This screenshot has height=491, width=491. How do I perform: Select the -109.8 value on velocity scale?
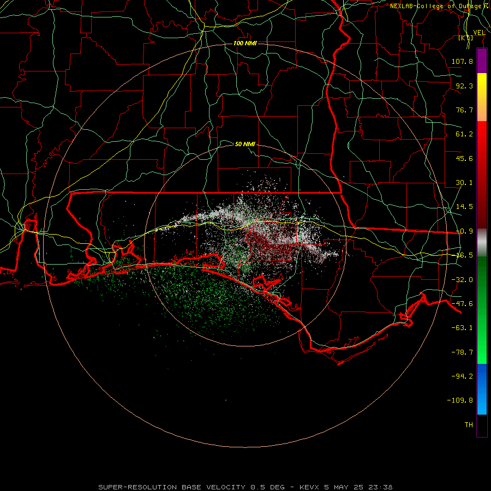point(460,400)
